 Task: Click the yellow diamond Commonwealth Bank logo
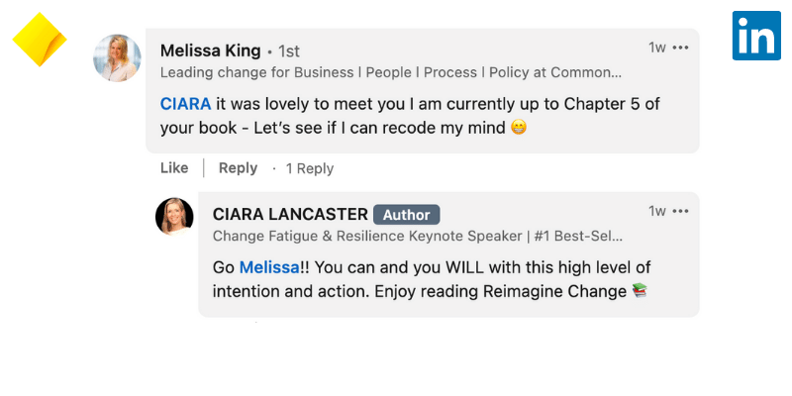pyautogui.click(x=40, y=41)
